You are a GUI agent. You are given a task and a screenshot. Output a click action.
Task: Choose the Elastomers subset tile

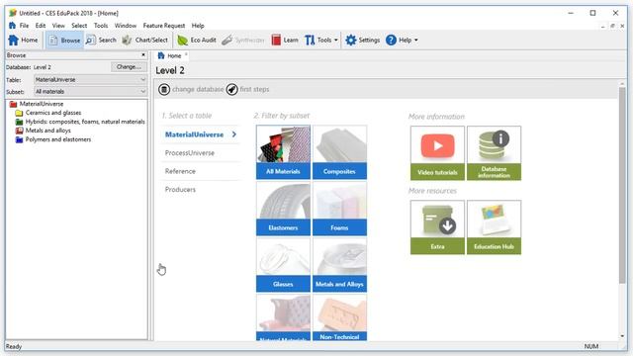283,209
